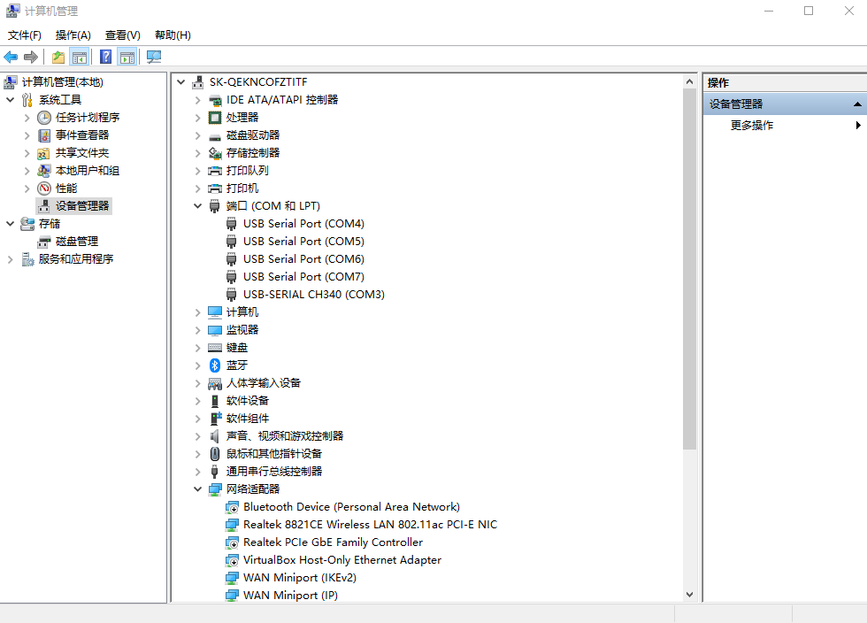Click 更多操作 in the actions pane

click(752, 126)
